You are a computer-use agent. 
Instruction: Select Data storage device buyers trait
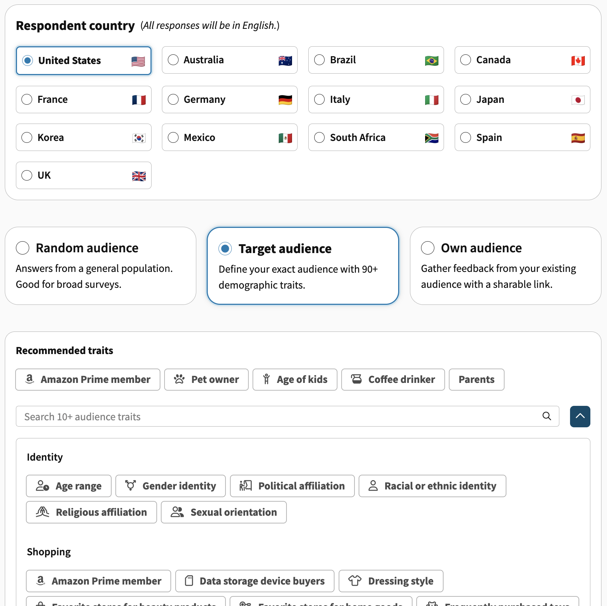coord(255,581)
